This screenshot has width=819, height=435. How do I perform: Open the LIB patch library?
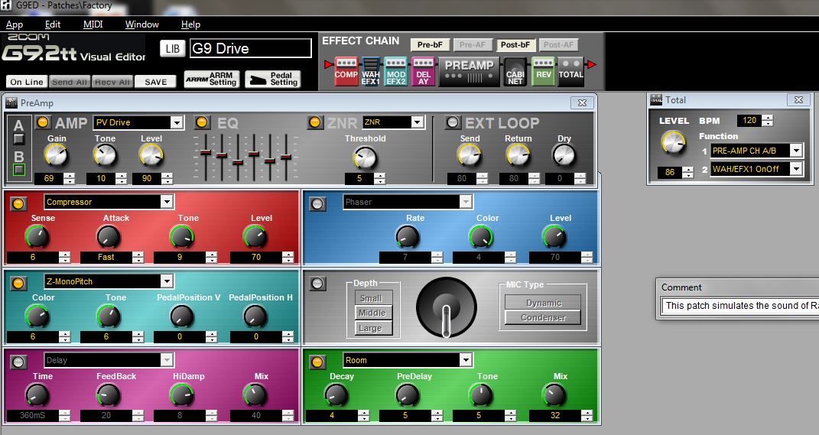[x=172, y=49]
